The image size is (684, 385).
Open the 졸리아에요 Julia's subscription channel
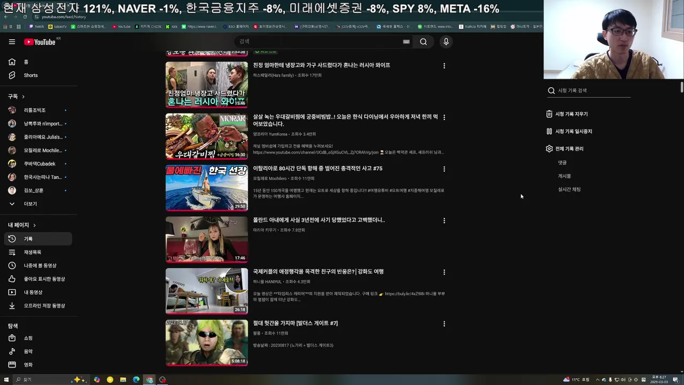pos(37,137)
